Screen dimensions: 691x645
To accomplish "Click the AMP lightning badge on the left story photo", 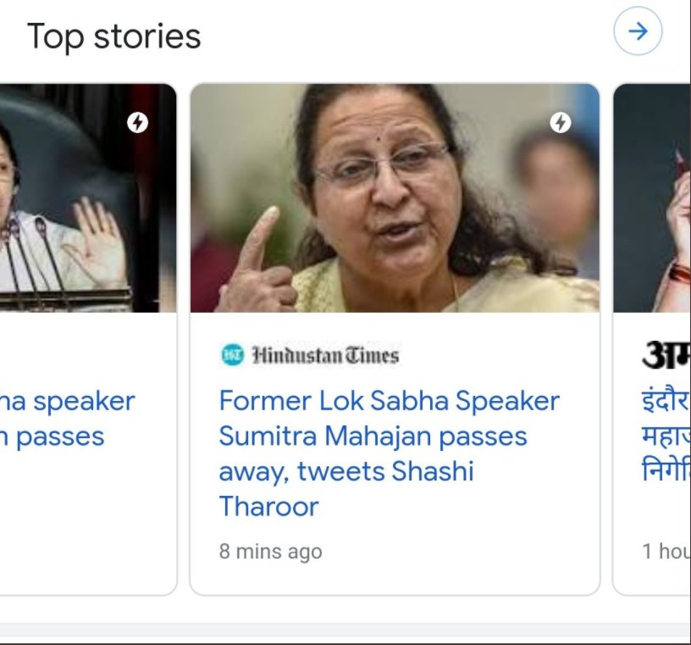I will (137, 123).
